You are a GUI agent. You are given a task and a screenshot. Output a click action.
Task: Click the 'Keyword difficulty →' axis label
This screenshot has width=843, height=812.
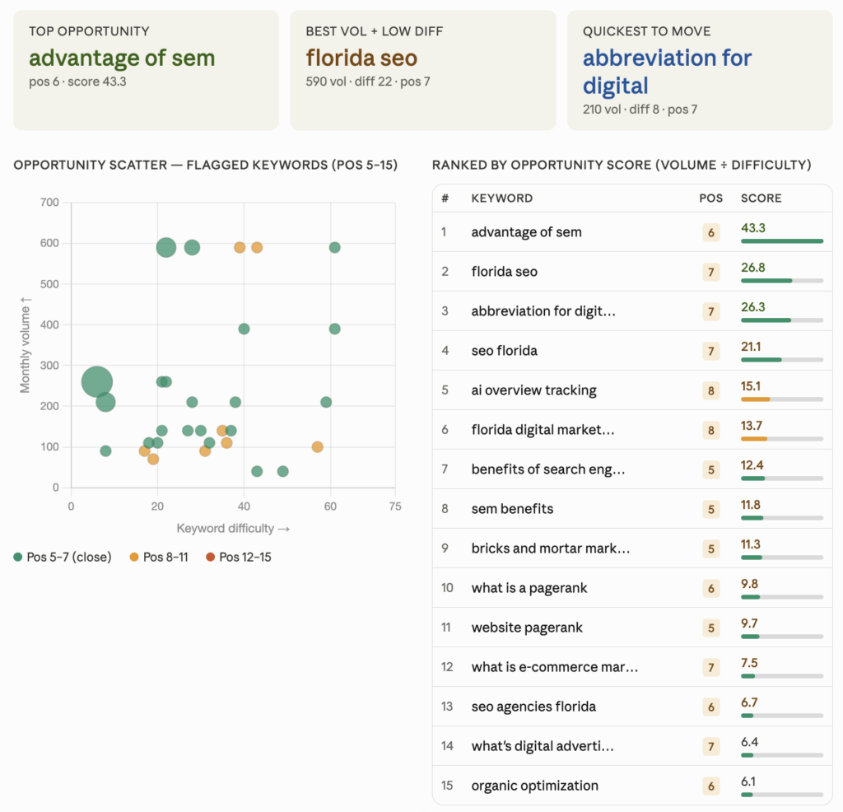click(233, 529)
